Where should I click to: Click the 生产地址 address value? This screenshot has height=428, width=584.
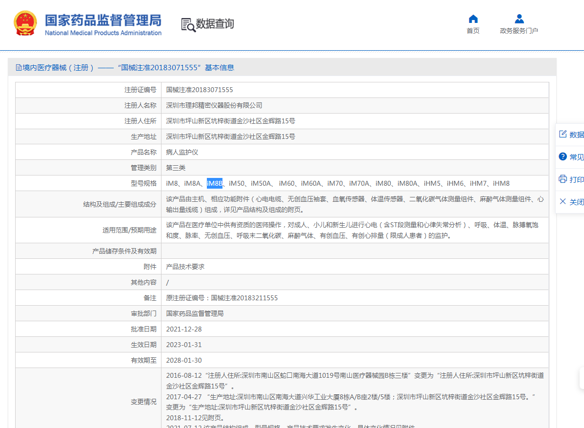pyautogui.click(x=231, y=137)
